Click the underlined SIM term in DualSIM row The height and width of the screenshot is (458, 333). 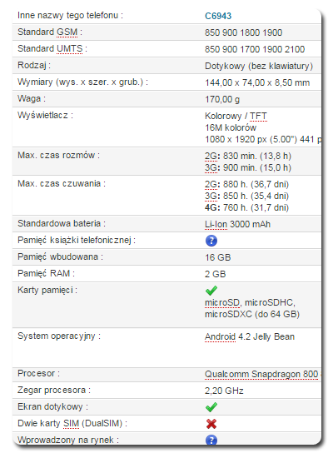[71, 423]
